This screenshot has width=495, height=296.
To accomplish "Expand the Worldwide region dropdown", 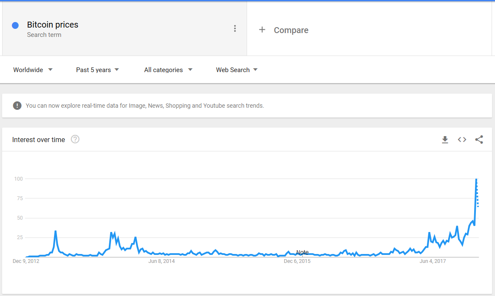I will 33,70.
